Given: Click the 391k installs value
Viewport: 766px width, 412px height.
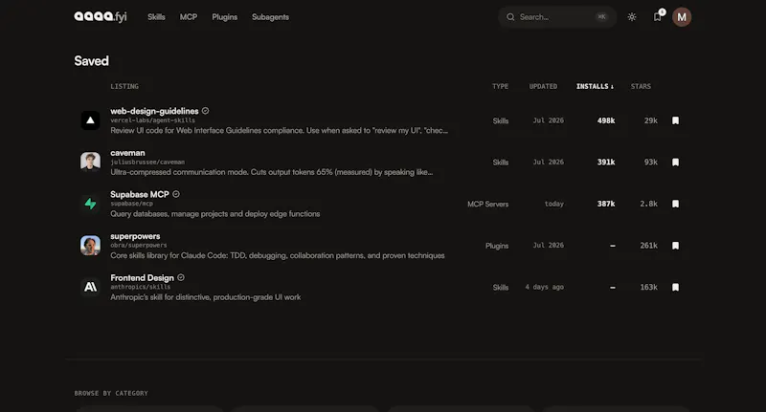Looking at the screenshot, I should coord(606,162).
